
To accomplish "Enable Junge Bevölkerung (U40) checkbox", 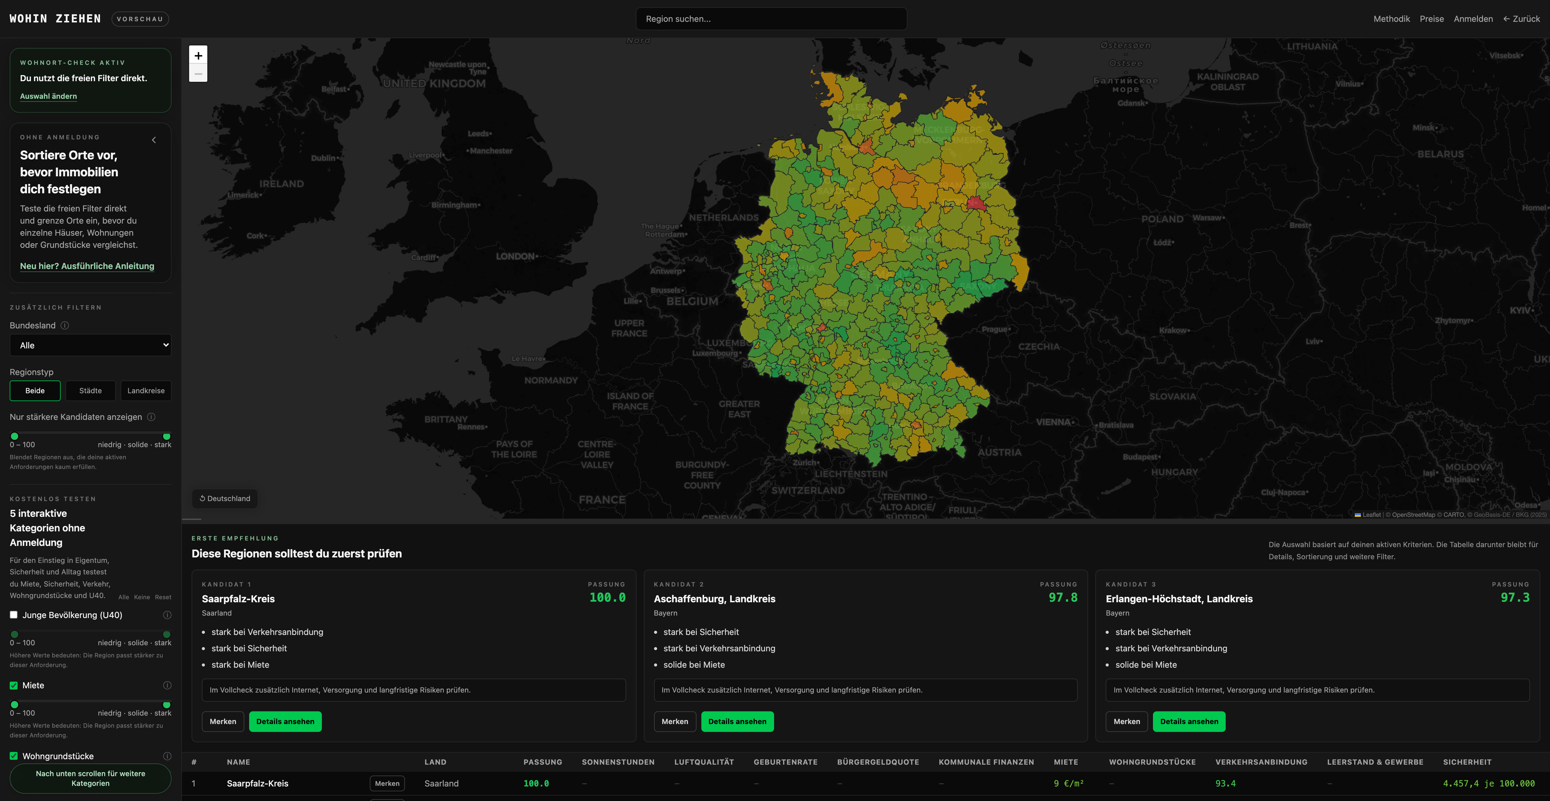I will [14, 615].
